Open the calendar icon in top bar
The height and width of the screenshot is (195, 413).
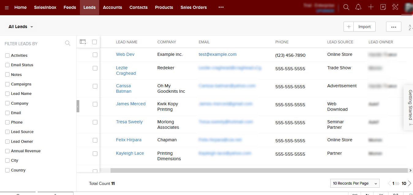[383, 7]
